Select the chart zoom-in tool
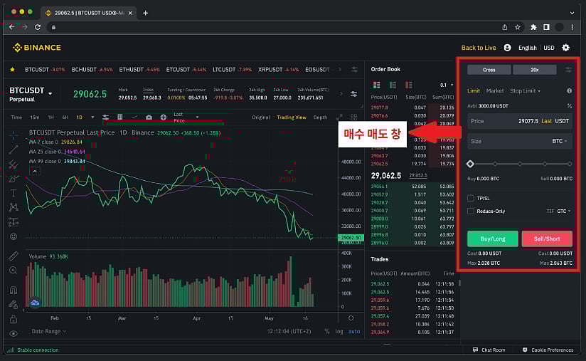This screenshot has height=361, width=586. [x=14, y=271]
